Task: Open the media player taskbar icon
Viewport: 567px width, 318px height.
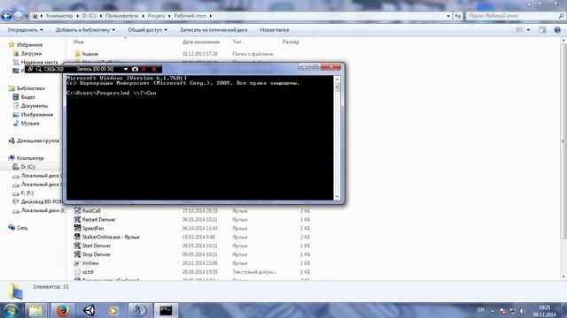Action: pyautogui.click(x=113, y=310)
